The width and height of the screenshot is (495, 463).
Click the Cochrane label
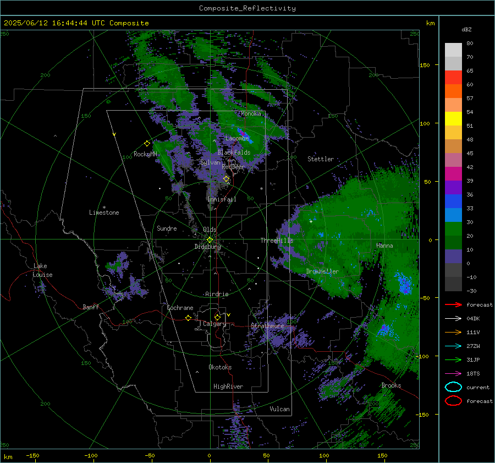click(x=180, y=308)
